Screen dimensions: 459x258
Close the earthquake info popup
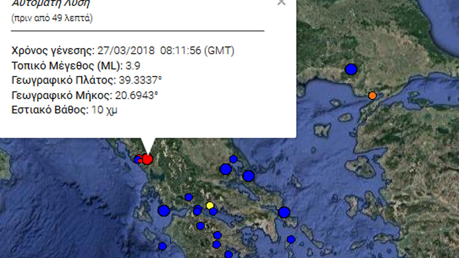281,2
